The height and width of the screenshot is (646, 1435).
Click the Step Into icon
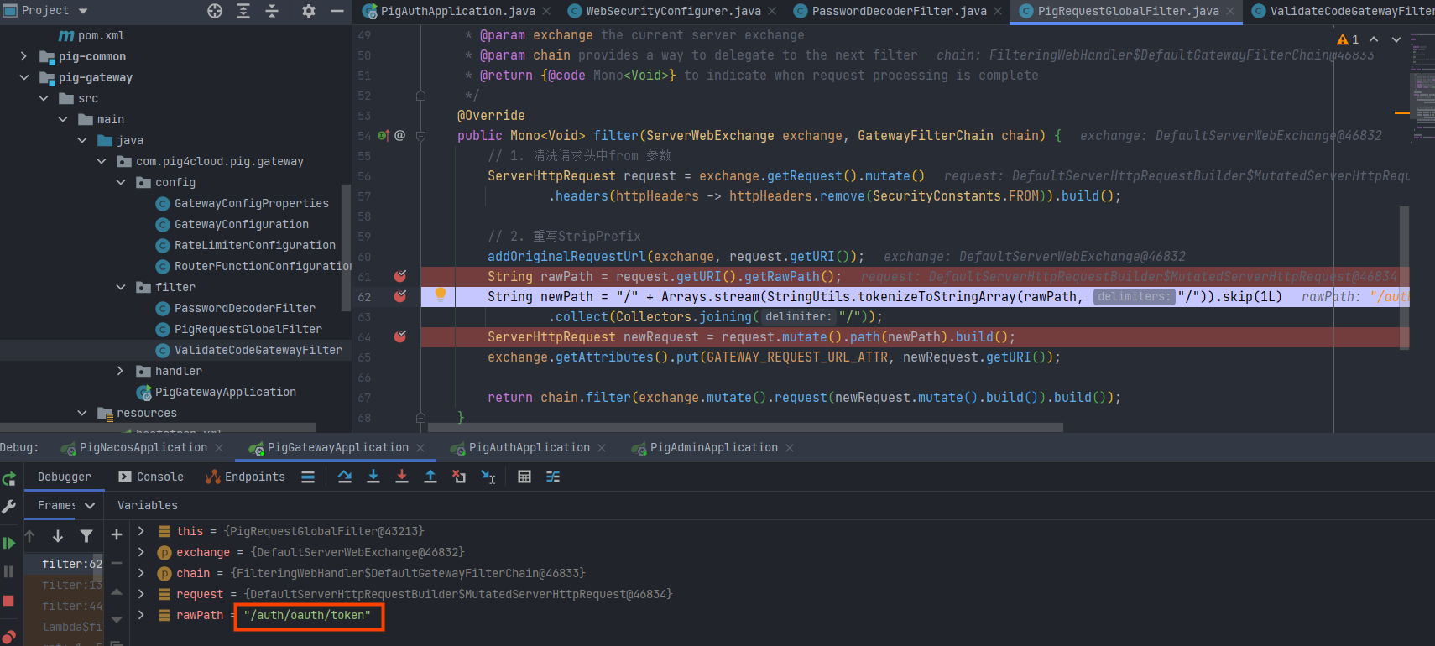[373, 477]
